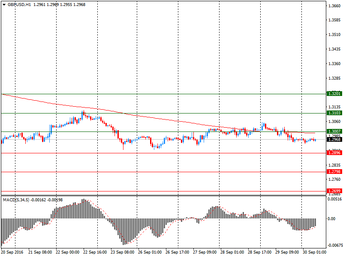Click the 1.3060 price scale value
The width and height of the screenshot is (343, 257).
[334, 122]
